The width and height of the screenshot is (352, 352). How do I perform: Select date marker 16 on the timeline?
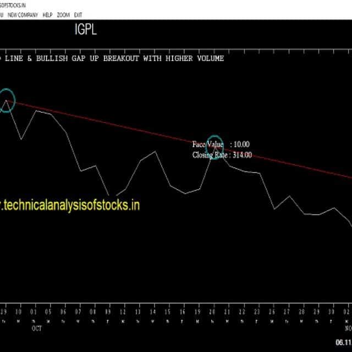pos(183,312)
